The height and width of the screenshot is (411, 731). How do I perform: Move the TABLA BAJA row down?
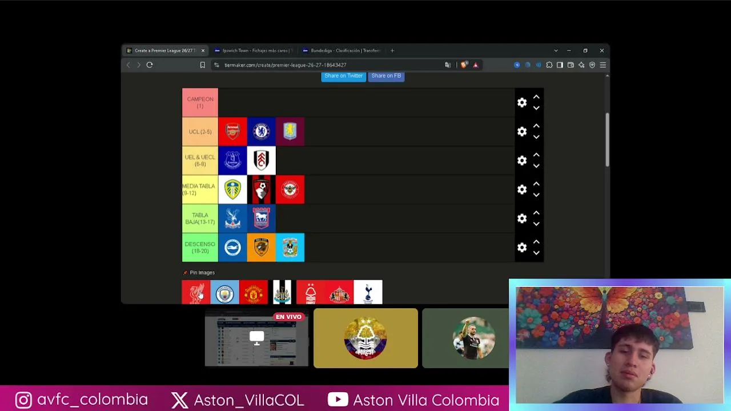[x=536, y=224]
